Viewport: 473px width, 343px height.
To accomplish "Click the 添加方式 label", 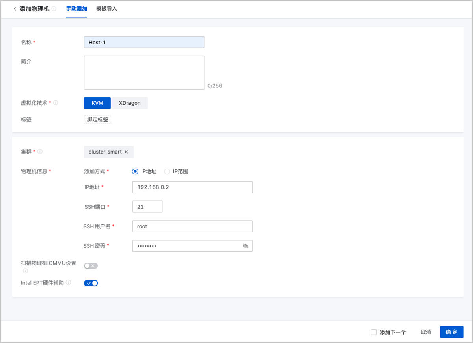I will pos(95,171).
